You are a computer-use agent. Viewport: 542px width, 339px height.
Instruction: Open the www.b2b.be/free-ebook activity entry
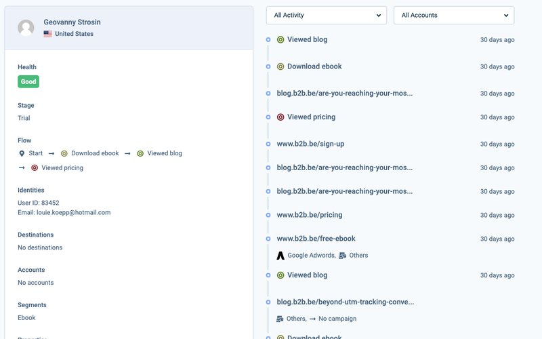click(316, 239)
